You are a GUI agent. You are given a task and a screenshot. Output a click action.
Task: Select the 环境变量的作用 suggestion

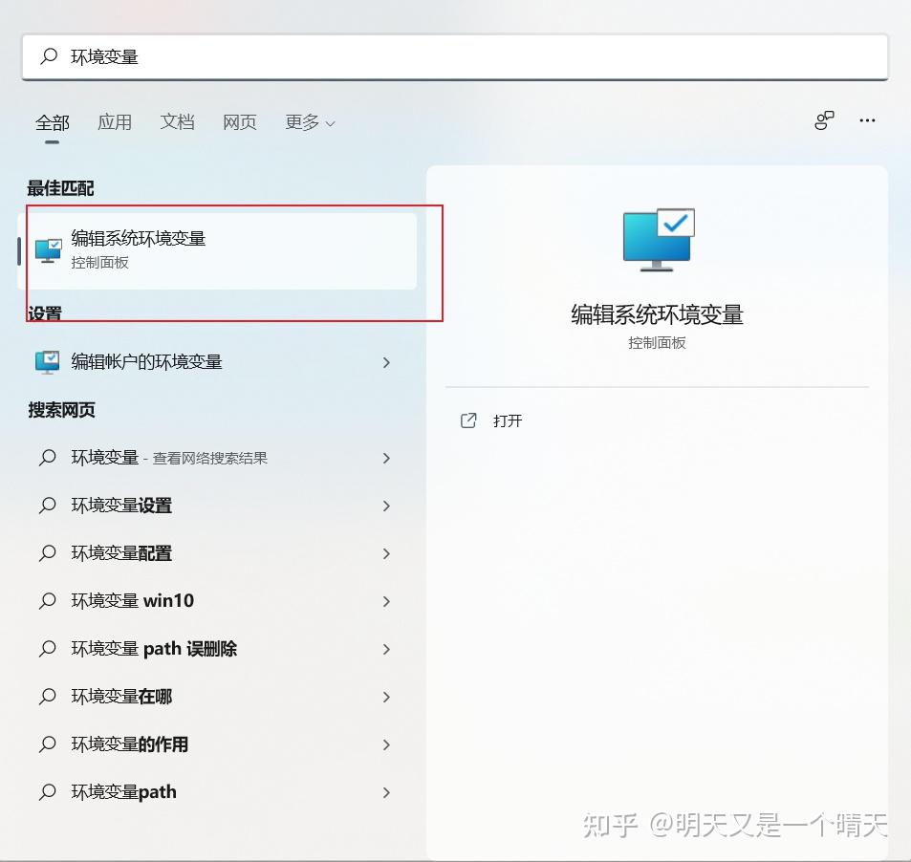(x=215, y=744)
